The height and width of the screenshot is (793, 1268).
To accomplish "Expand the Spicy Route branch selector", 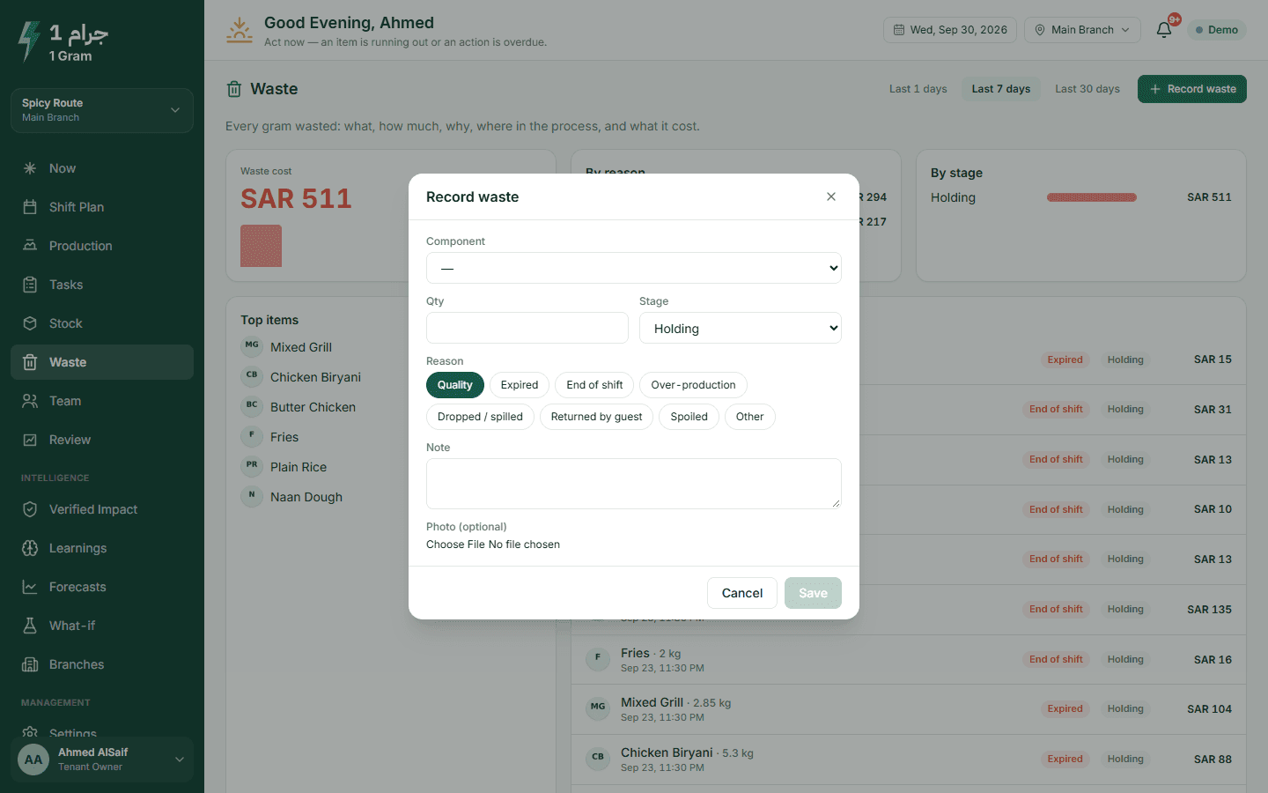I will tap(102, 110).
